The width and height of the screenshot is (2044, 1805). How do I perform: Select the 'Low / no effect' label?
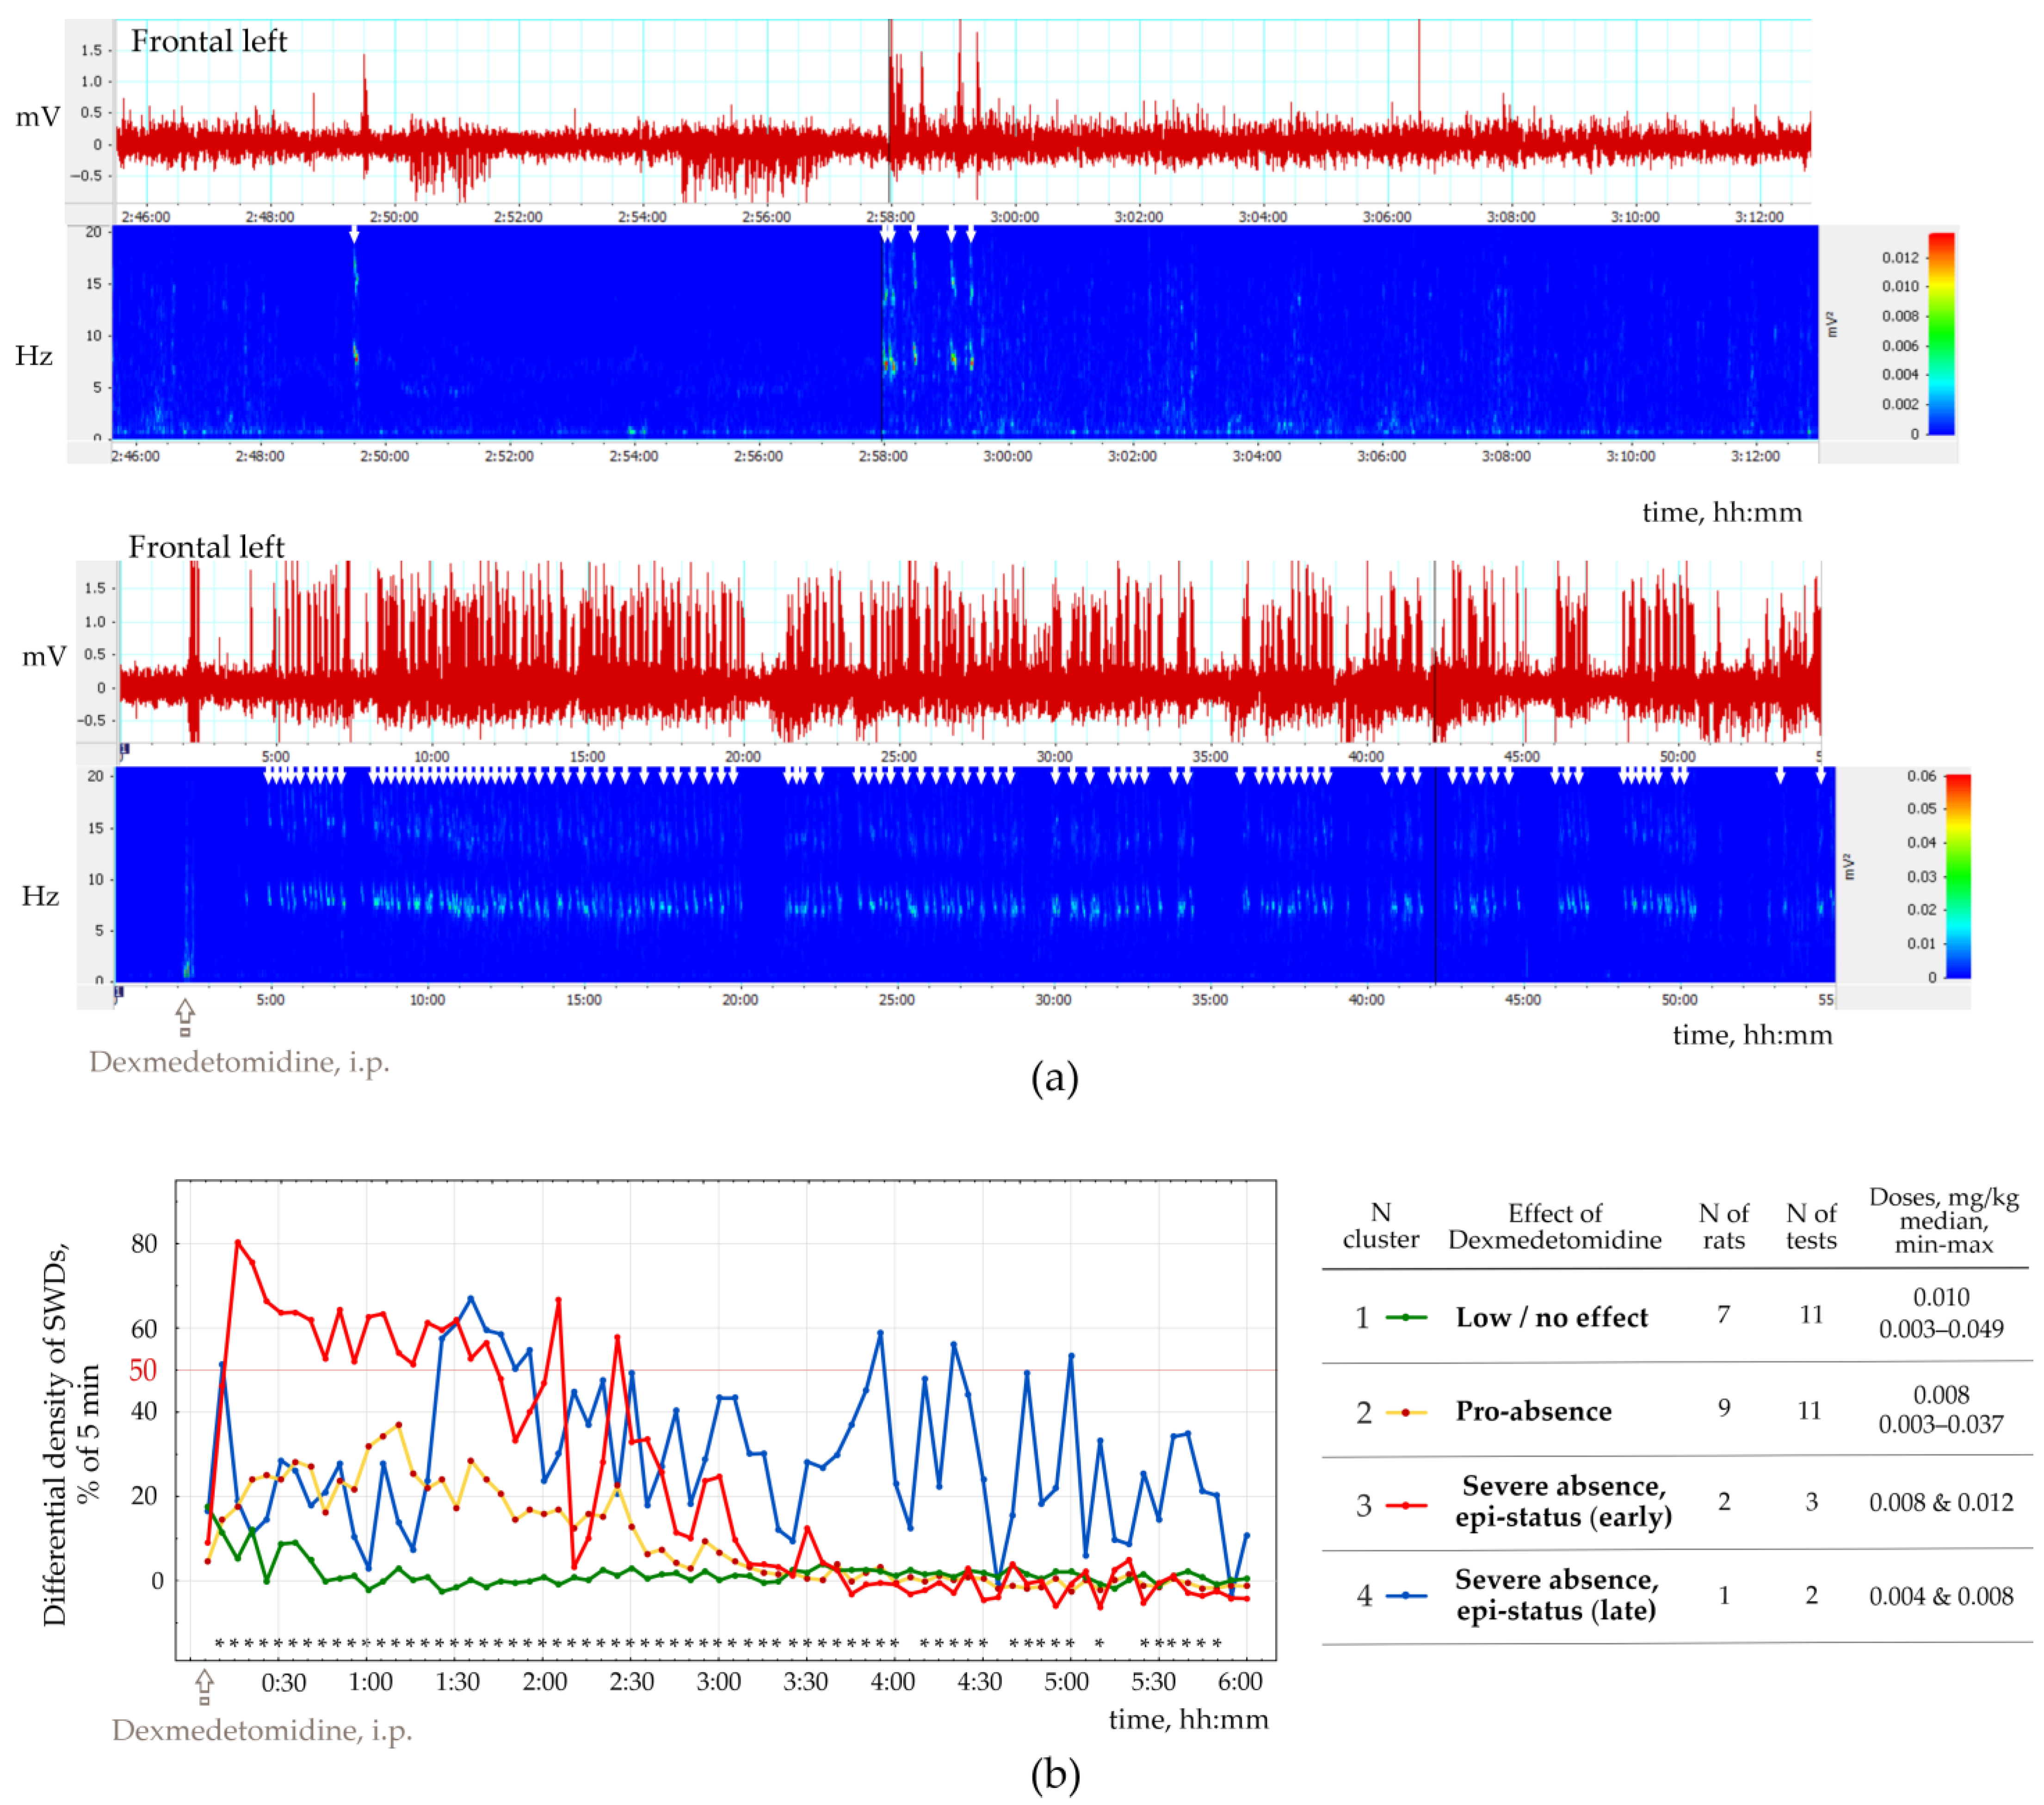(1551, 1317)
